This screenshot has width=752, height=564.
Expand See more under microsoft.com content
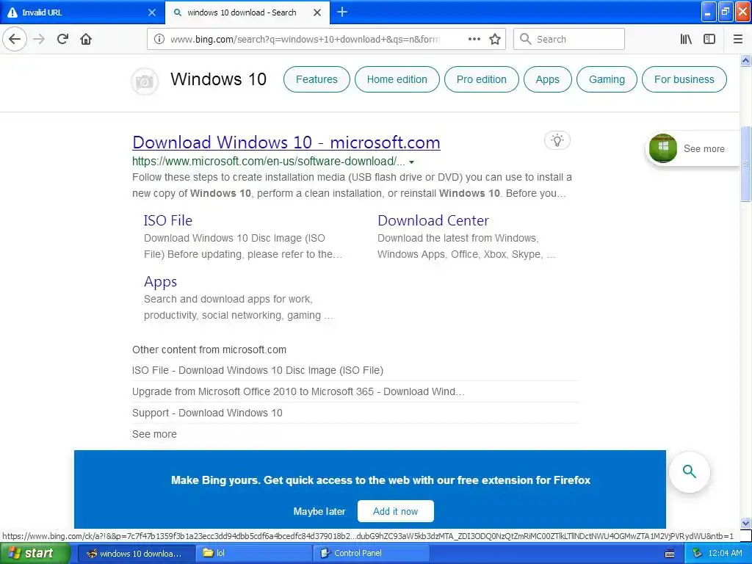click(x=154, y=434)
